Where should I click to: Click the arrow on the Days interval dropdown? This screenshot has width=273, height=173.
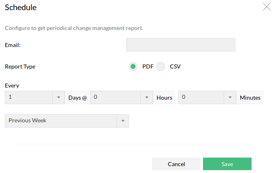[x=59, y=98]
